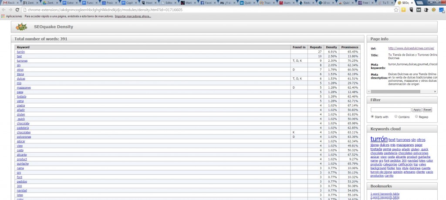Click the right arrow of Page info scrollbar

[x=435, y=91]
